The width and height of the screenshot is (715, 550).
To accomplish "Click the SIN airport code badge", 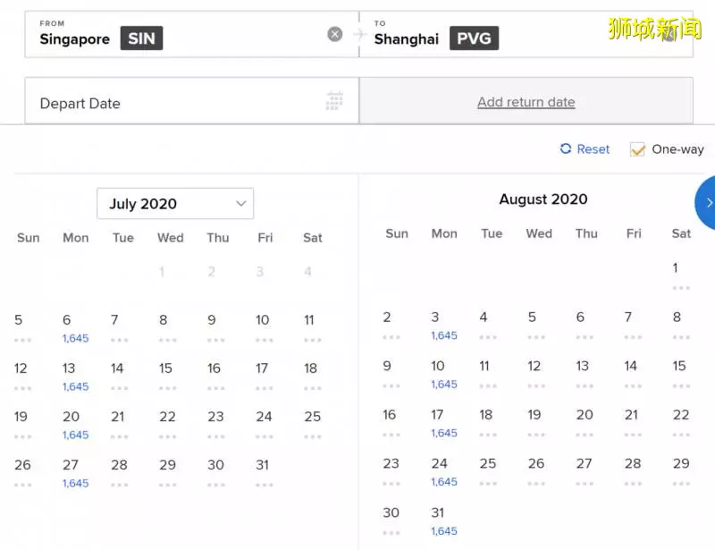I will 141,38.
